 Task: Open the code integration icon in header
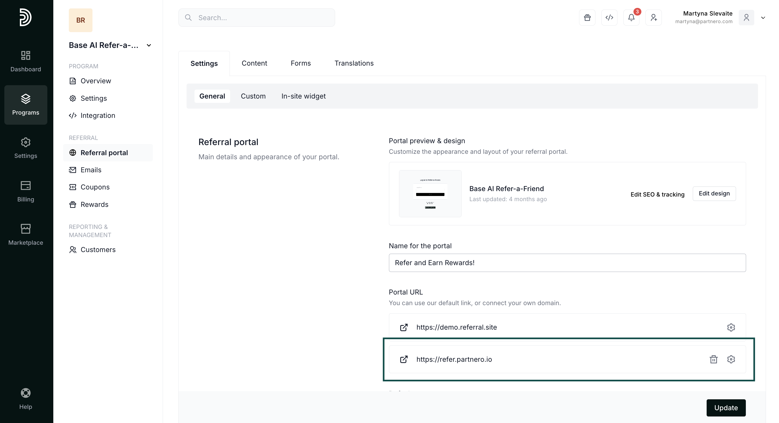609,17
